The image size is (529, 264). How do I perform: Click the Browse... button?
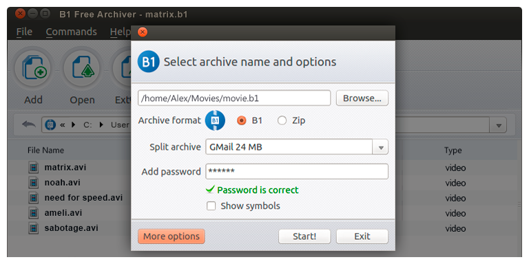point(362,98)
